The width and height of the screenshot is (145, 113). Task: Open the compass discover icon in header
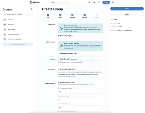[x=94, y=2]
